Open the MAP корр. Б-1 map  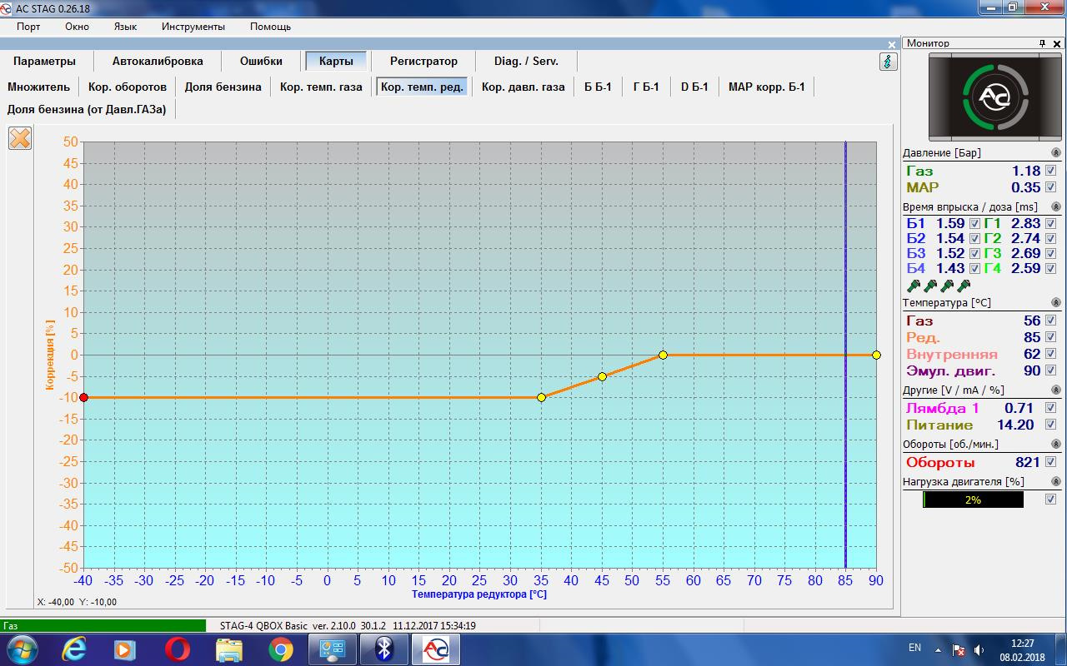(x=767, y=87)
